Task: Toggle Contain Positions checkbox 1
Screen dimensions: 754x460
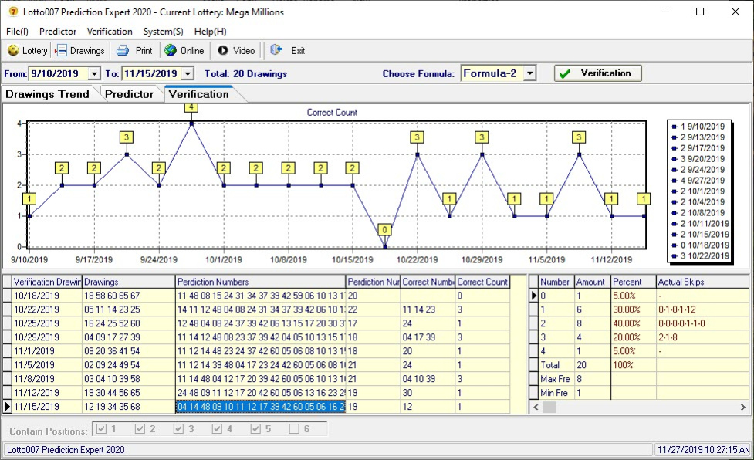Action: click(x=101, y=429)
